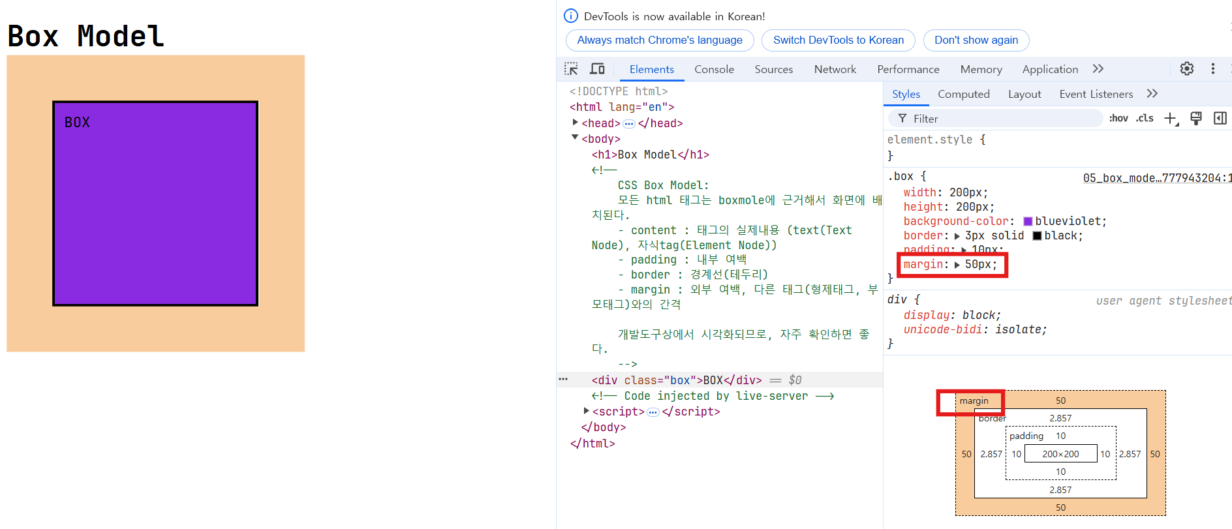Click the top margin 50 value in box diagram
This screenshot has width=1232, height=529.
tap(1061, 401)
